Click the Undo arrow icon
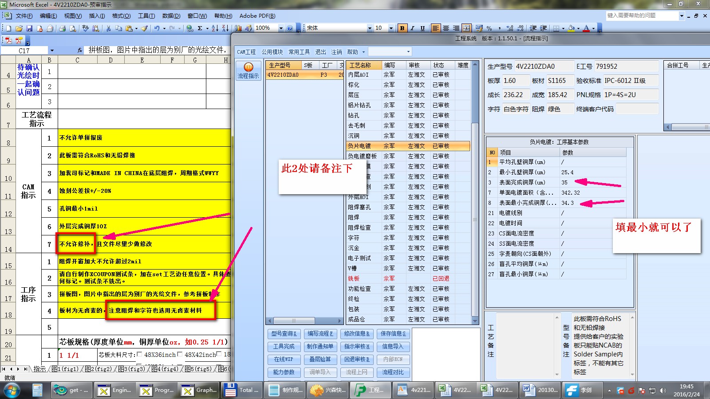The height and width of the screenshot is (399, 710). [x=157, y=28]
